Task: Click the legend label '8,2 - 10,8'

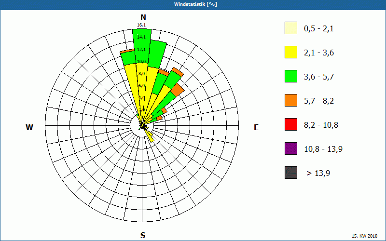Action: [321, 125]
